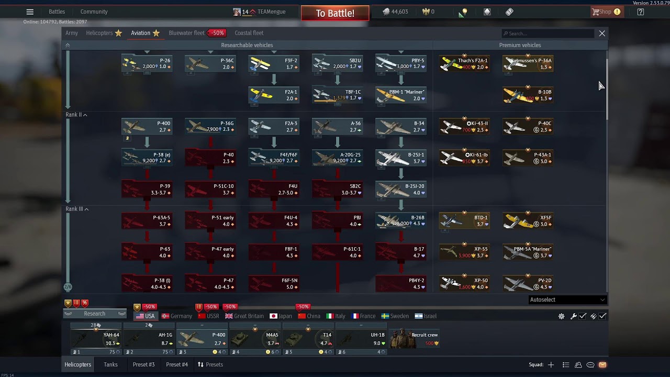Switch to the Coastal fleet tab

tap(249, 33)
